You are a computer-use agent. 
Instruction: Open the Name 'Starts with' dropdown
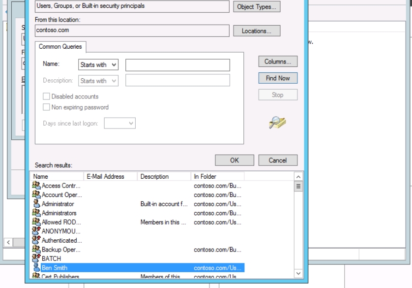click(98, 64)
